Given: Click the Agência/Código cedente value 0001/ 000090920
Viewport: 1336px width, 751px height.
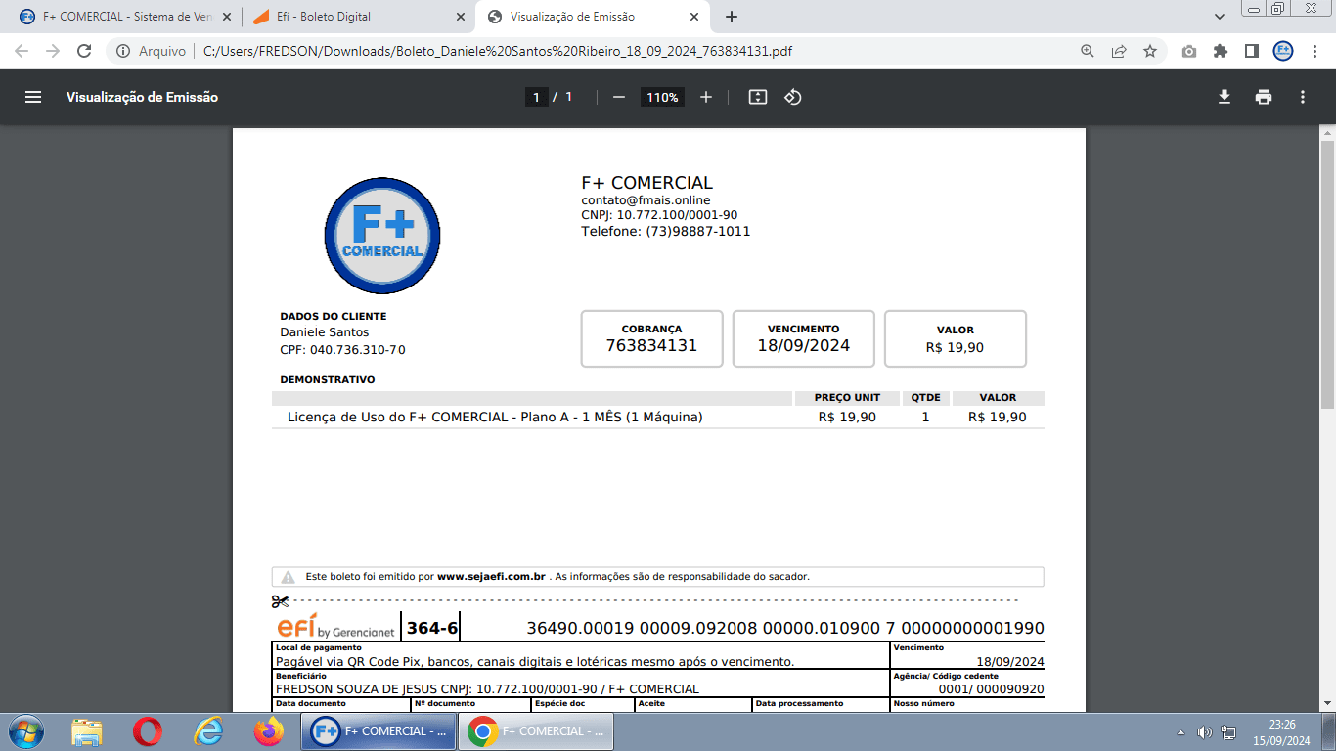Looking at the screenshot, I should tap(991, 688).
